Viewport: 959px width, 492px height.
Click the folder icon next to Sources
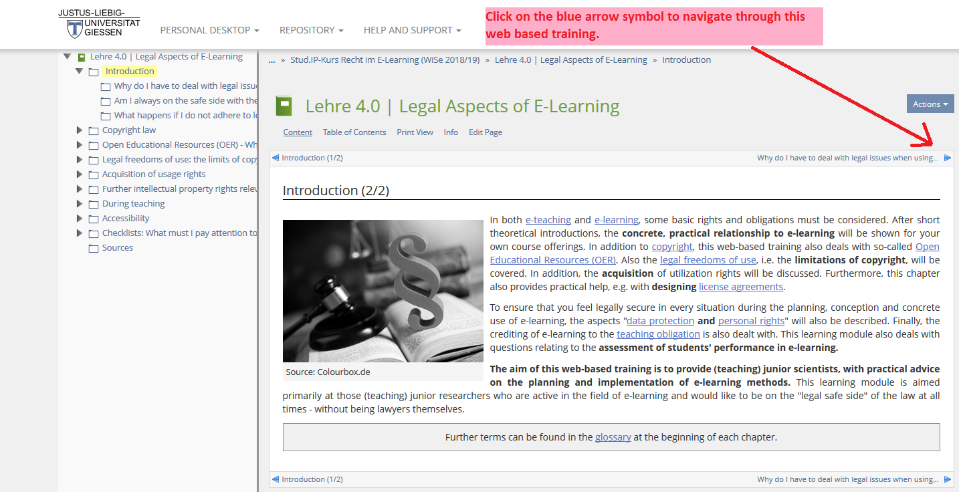click(94, 249)
